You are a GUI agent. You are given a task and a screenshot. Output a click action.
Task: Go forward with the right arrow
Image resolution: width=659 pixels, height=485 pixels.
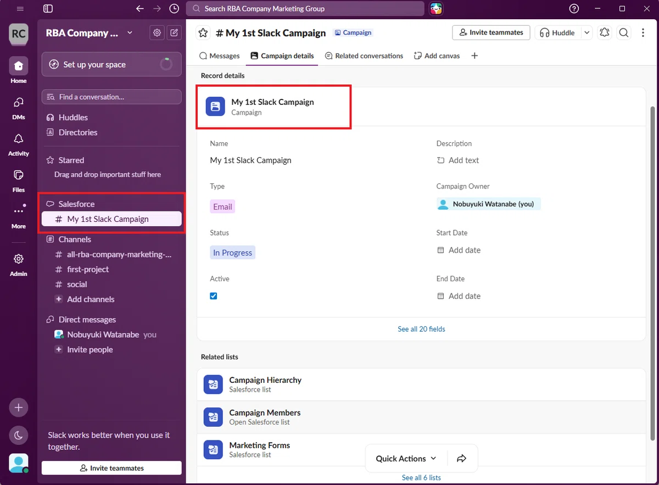pos(157,9)
